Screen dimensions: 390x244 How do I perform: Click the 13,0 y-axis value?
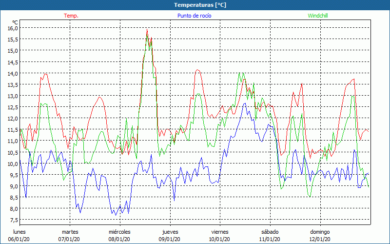point(13,96)
